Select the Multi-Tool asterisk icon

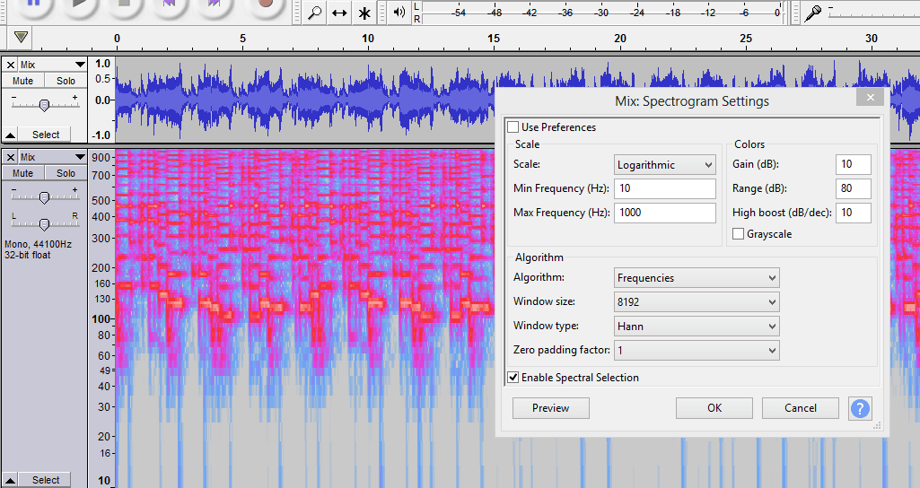pos(364,13)
